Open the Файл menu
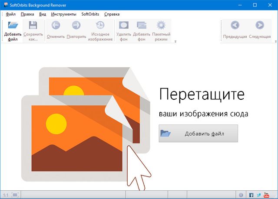This screenshot has height=199, width=278. tap(10, 14)
